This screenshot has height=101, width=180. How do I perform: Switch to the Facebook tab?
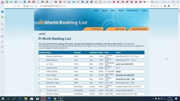click(82, 2)
